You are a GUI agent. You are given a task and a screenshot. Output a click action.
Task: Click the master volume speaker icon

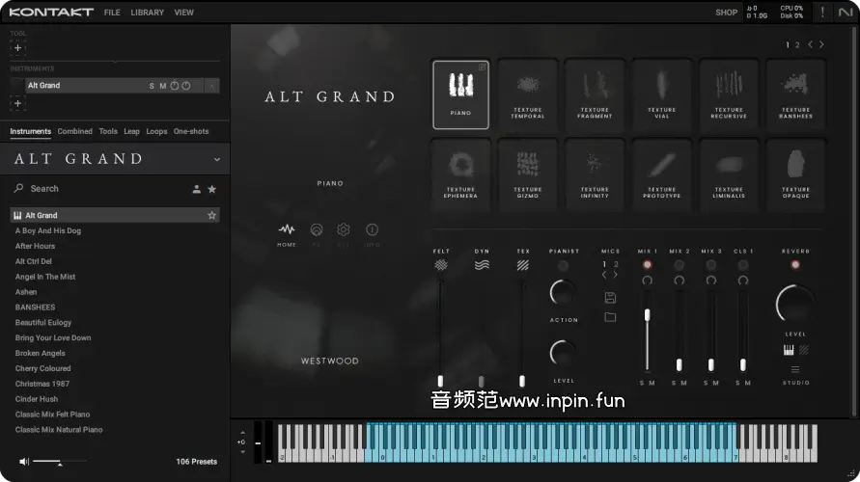(24, 462)
